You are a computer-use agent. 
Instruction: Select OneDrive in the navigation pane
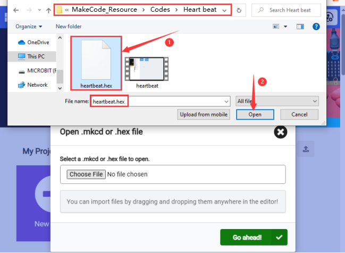tap(33, 42)
